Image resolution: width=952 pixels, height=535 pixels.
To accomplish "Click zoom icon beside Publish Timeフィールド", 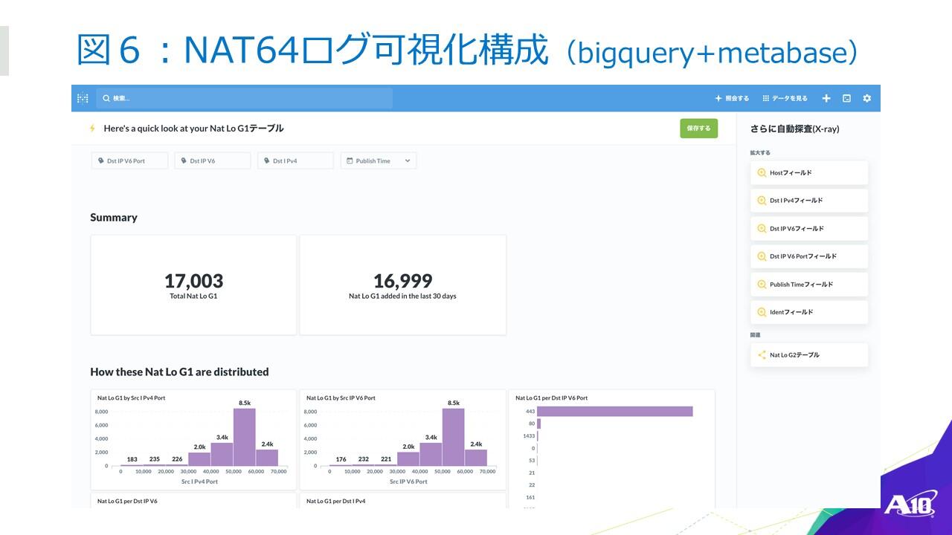I will (x=762, y=284).
